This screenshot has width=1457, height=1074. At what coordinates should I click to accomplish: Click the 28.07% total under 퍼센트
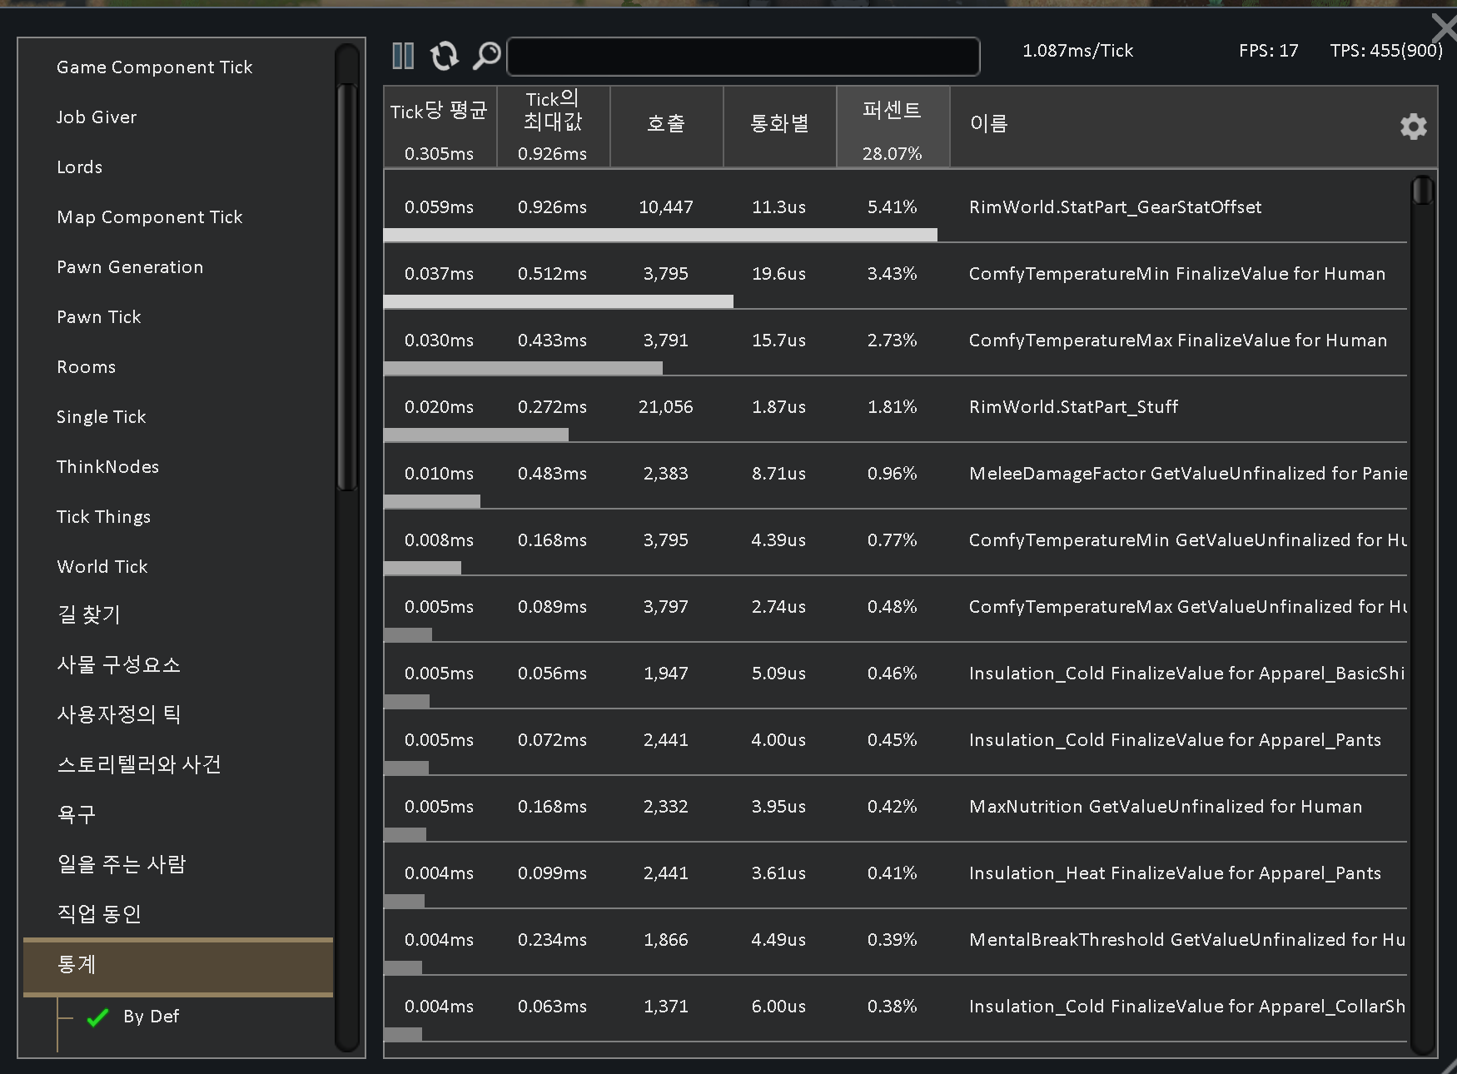click(893, 154)
